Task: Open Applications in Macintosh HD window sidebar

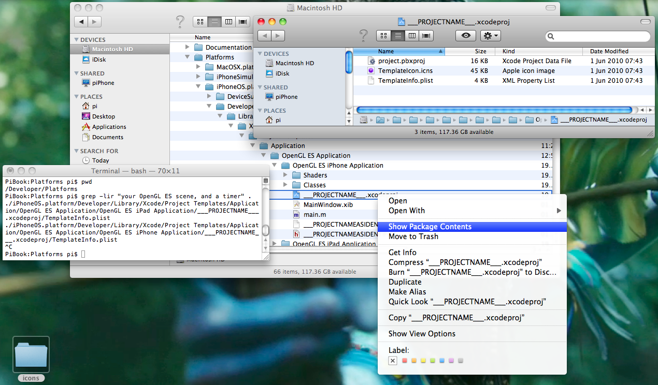Action: point(104,127)
